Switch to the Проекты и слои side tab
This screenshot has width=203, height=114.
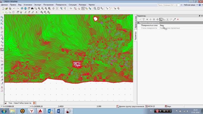[x=135, y=22]
